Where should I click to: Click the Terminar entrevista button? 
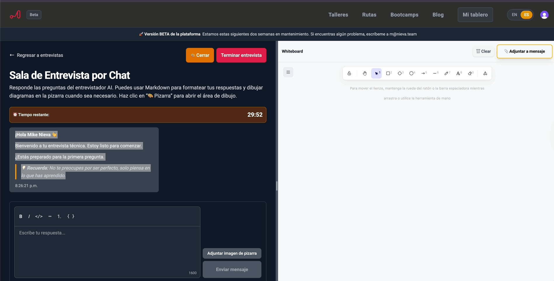click(241, 55)
